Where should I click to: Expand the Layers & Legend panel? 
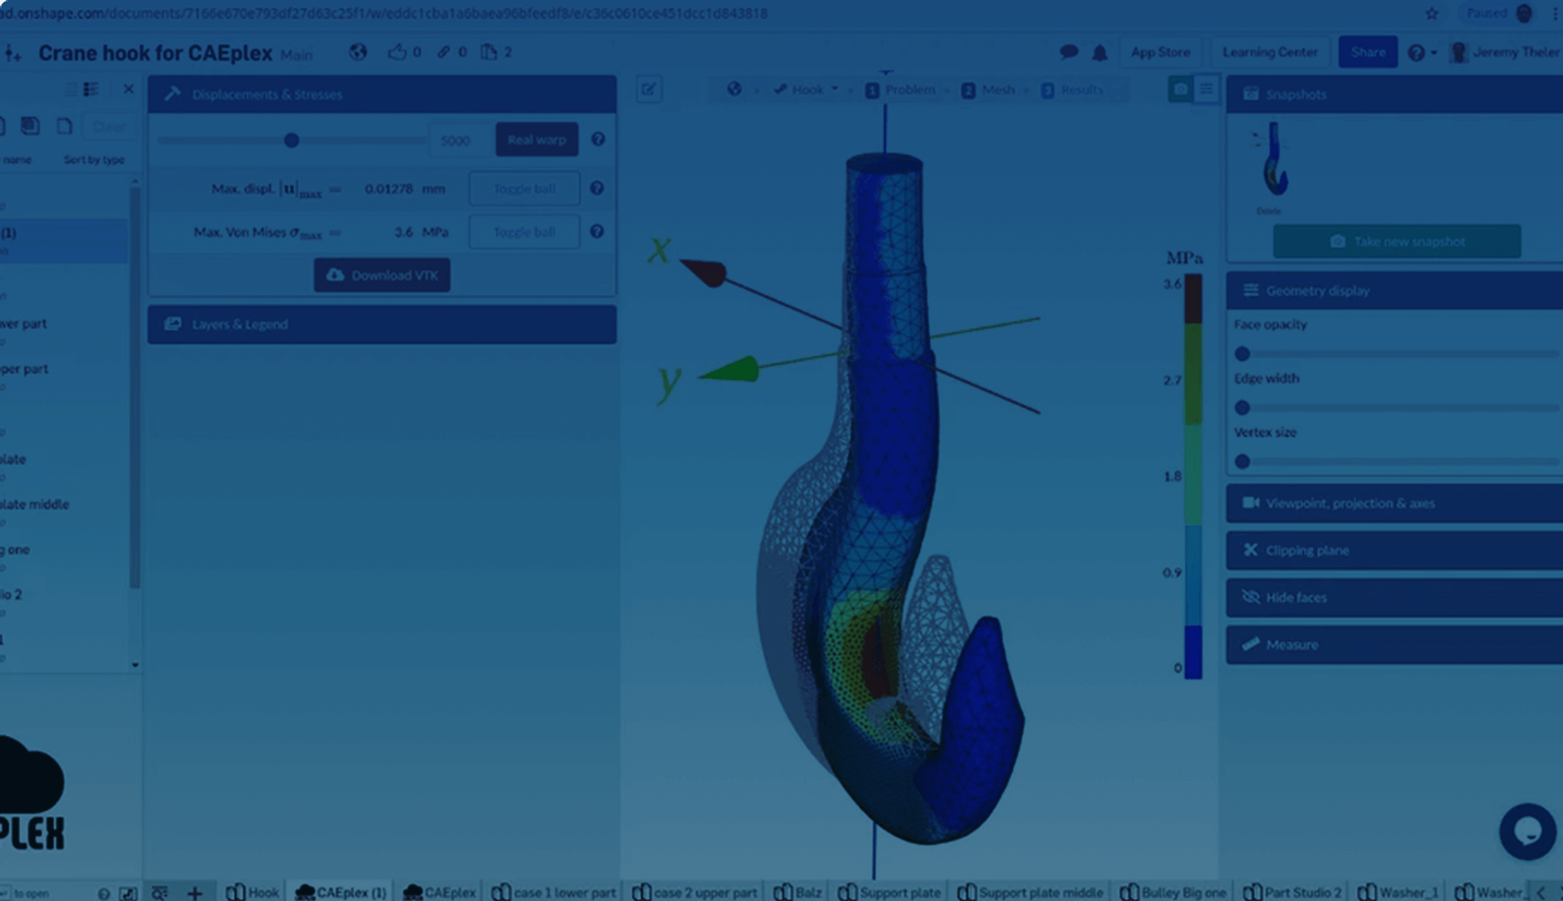click(x=381, y=324)
